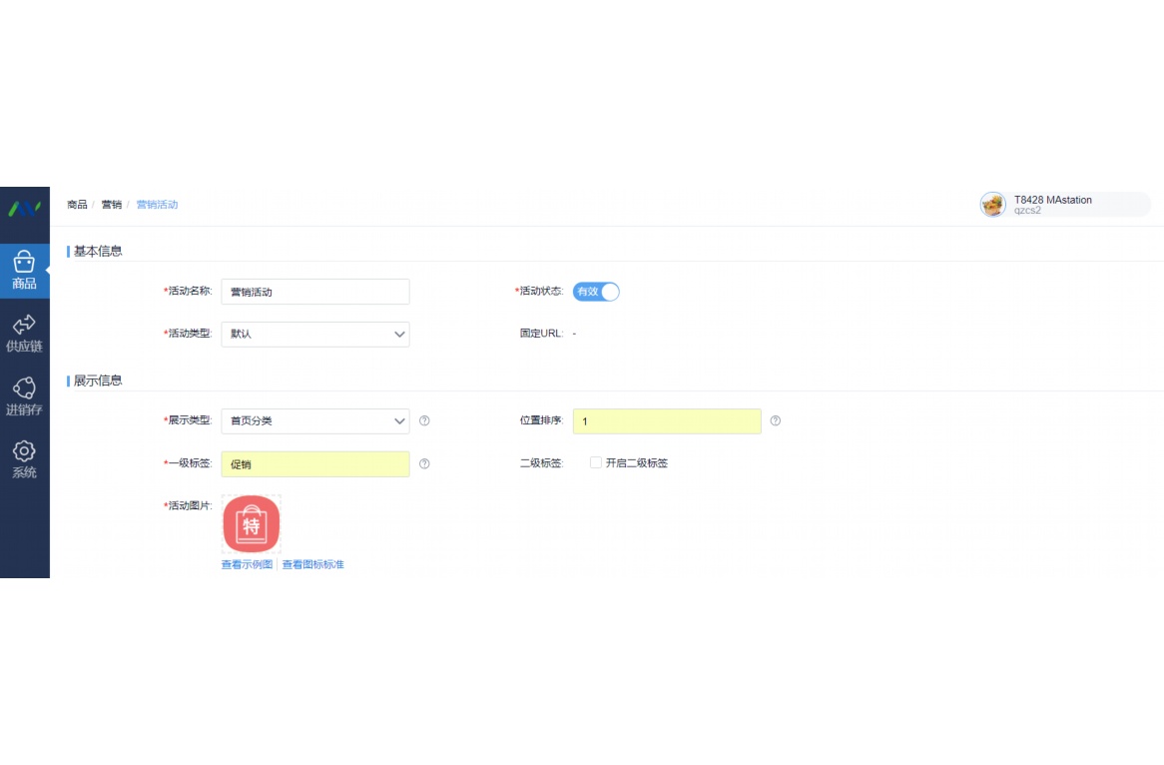Focus the 活动名称 input field

tap(315, 292)
